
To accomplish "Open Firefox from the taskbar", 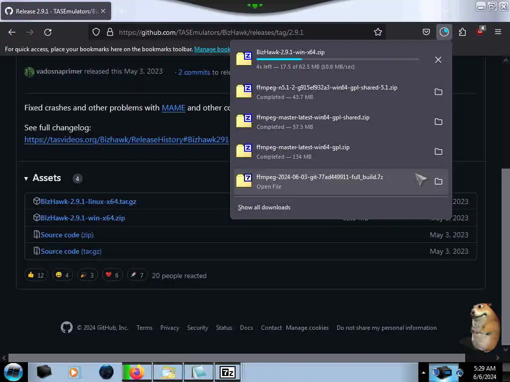I will coord(137,372).
